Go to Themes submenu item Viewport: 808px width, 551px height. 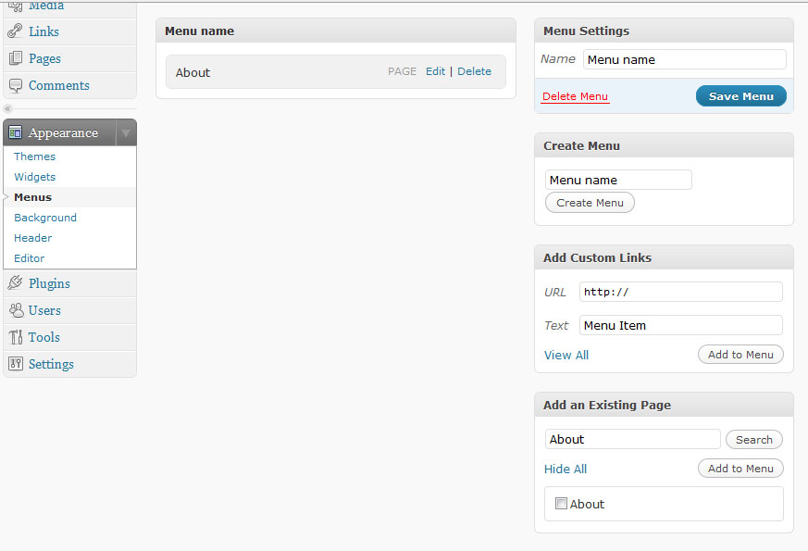[x=34, y=157]
